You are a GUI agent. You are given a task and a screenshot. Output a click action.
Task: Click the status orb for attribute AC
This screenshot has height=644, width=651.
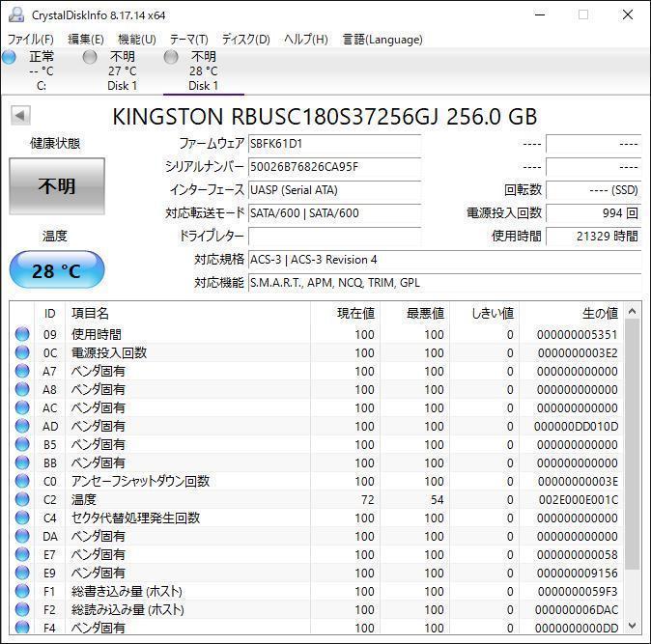point(22,407)
